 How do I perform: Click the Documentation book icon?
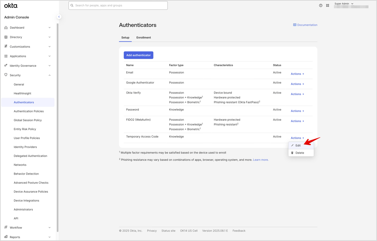coord(295,25)
